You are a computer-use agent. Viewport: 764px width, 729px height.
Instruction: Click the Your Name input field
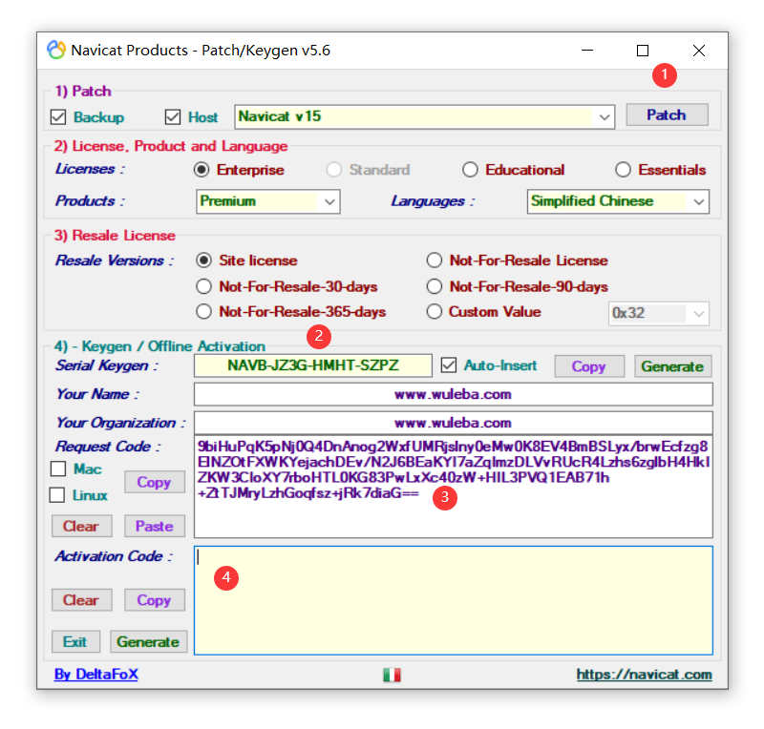click(453, 394)
